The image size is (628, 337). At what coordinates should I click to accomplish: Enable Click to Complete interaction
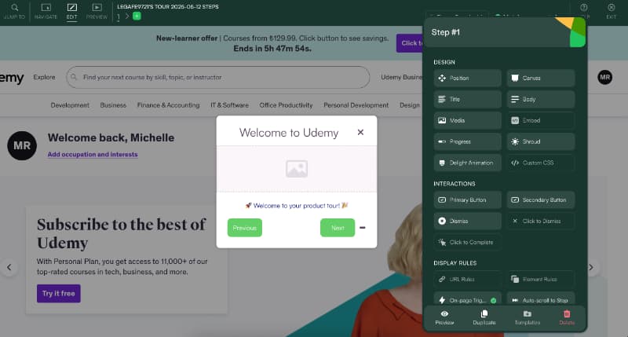tap(467, 243)
